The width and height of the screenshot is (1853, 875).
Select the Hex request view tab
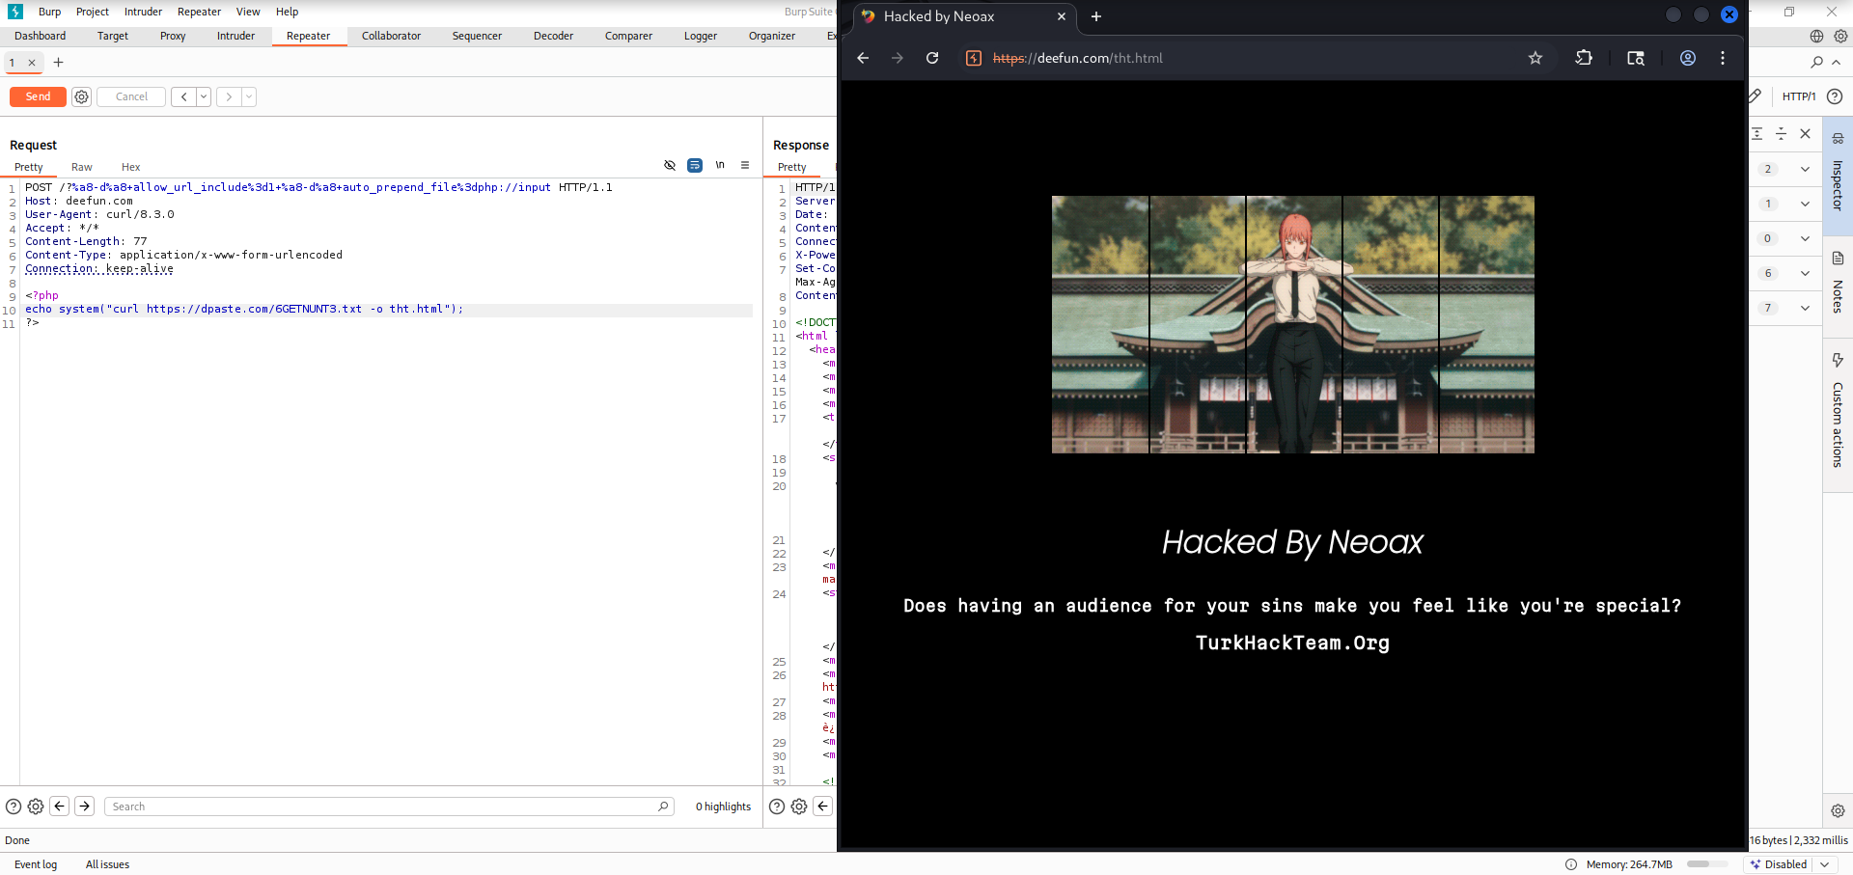coord(131,167)
